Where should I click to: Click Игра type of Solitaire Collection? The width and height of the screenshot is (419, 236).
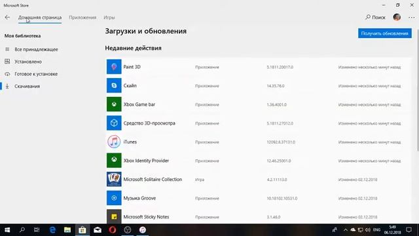tap(200, 180)
